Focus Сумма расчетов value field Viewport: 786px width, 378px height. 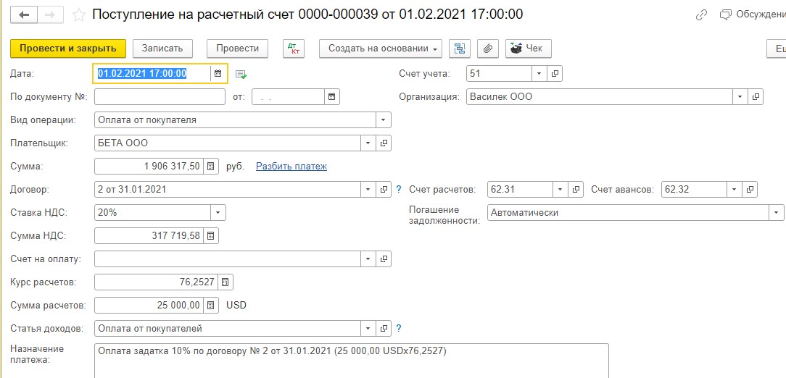[149, 305]
